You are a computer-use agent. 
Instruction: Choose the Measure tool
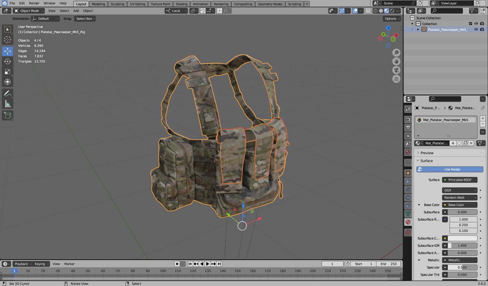7,104
